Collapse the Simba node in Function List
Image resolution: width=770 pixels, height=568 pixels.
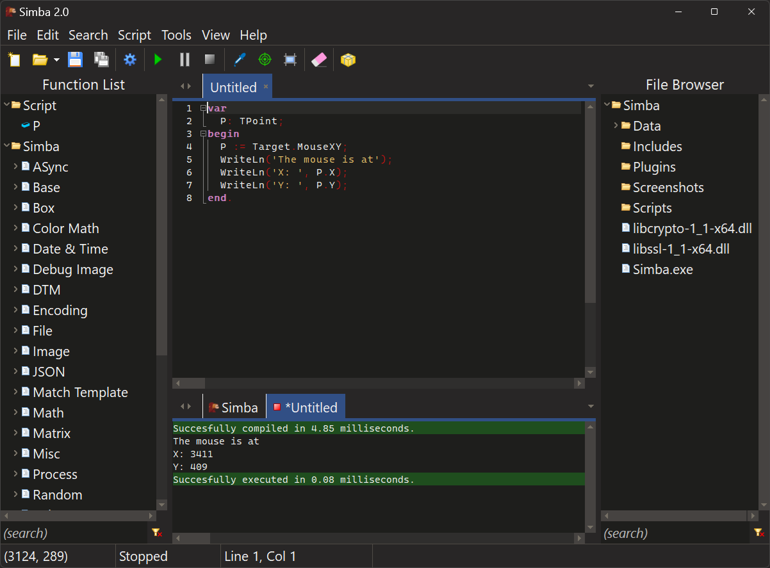6,146
